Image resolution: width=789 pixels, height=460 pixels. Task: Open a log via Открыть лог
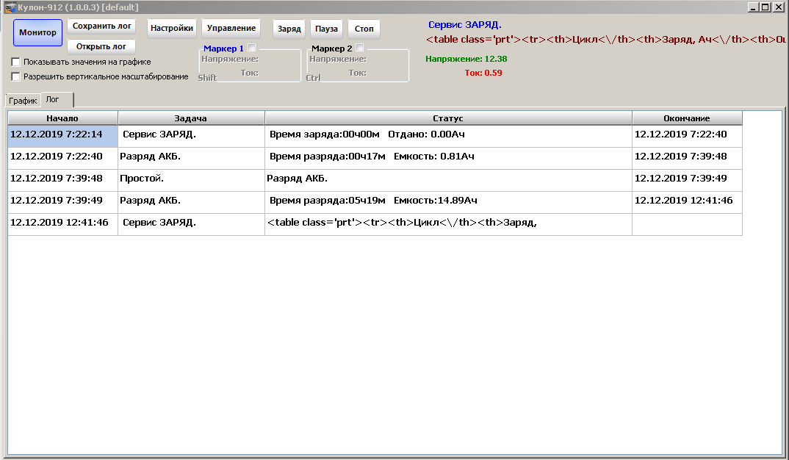pyautogui.click(x=101, y=46)
